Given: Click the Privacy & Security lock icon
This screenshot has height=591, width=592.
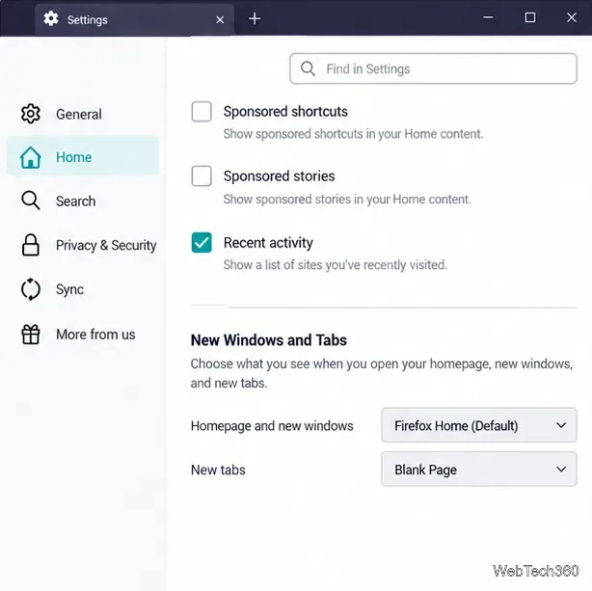Looking at the screenshot, I should (31, 245).
